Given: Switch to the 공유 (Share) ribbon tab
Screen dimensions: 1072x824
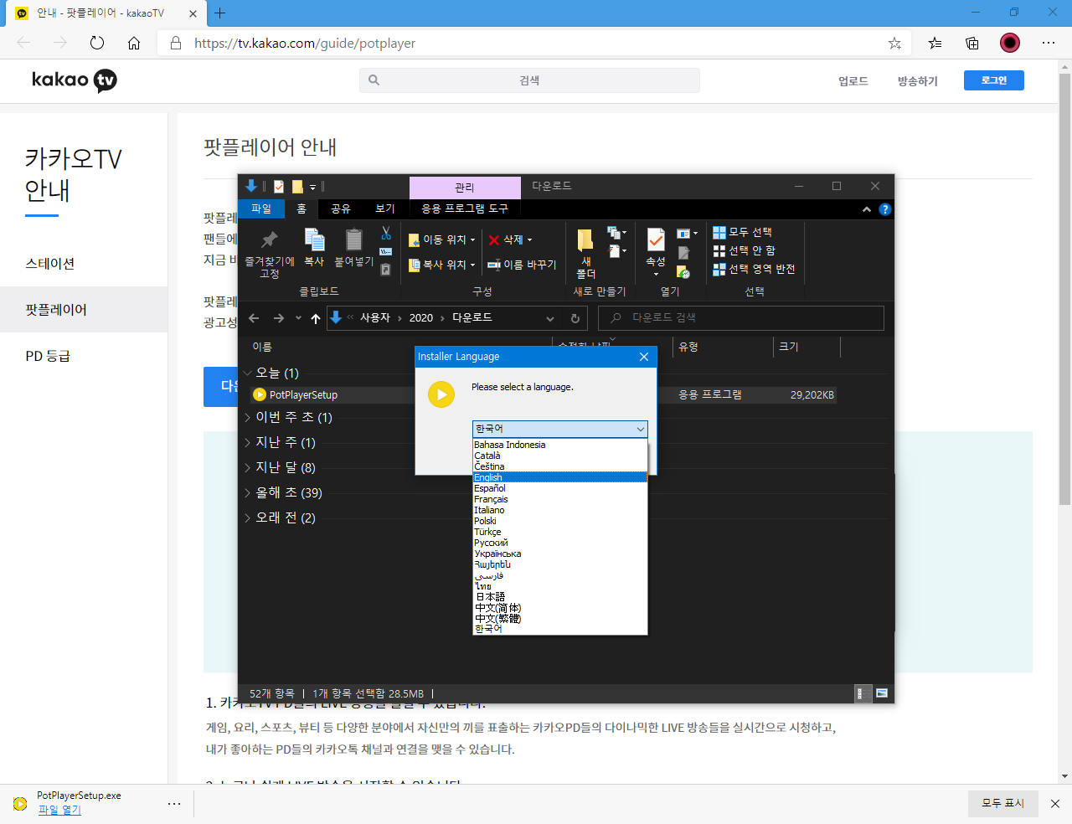Looking at the screenshot, I should click(341, 209).
